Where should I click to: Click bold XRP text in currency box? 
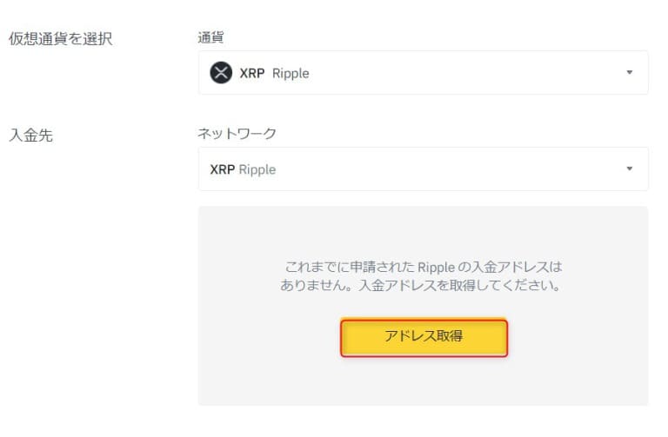click(251, 73)
